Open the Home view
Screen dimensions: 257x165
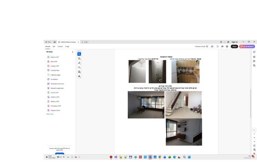click(54, 42)
